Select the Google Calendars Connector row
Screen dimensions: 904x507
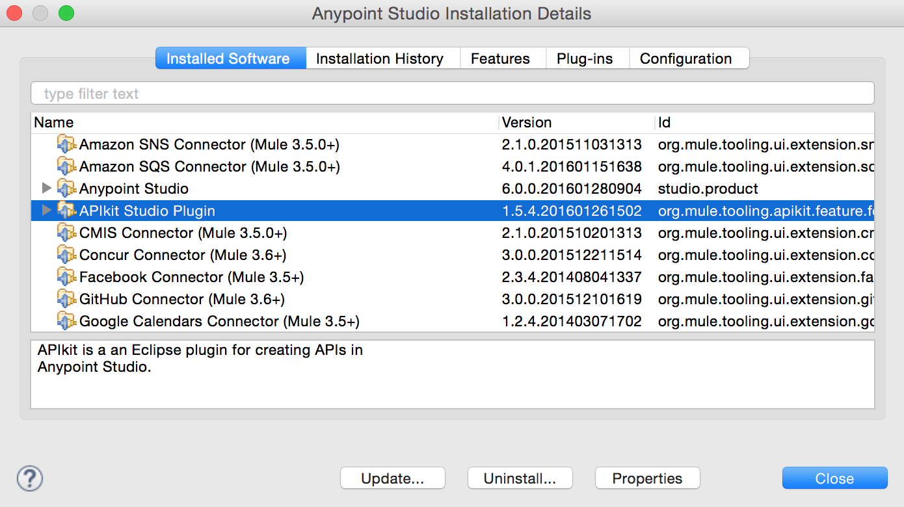(x=195, y=321)
